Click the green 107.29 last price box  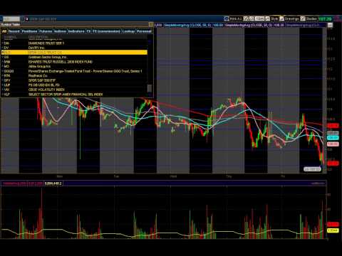click(x=325, y=18)
